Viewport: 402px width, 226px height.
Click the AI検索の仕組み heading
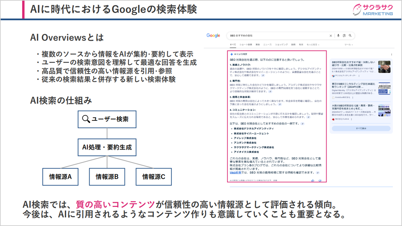(x=61, y=100)
